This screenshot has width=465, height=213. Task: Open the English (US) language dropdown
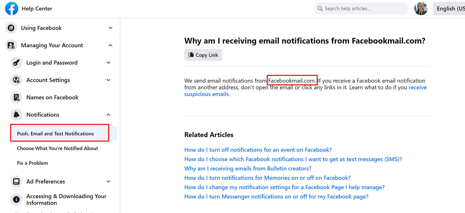[x=449, y=9]
